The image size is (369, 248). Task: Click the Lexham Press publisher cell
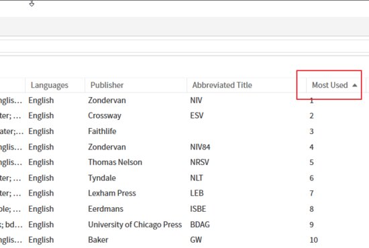[112, 193]
